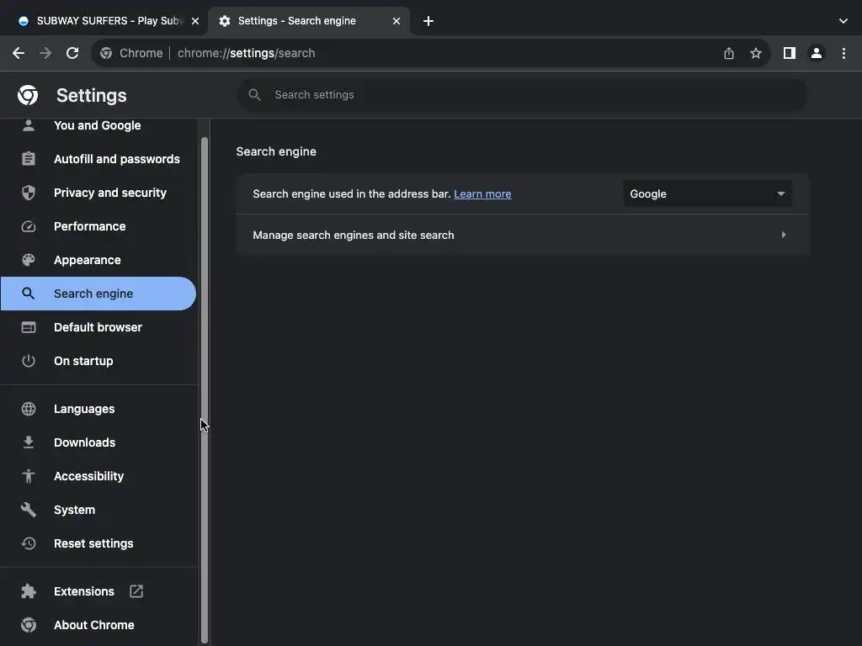Click the reload page icon
862x646 pixels.
(x=72, y=53)
